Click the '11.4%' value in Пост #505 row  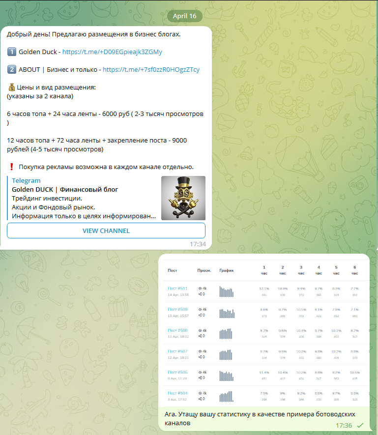(264, 373)
